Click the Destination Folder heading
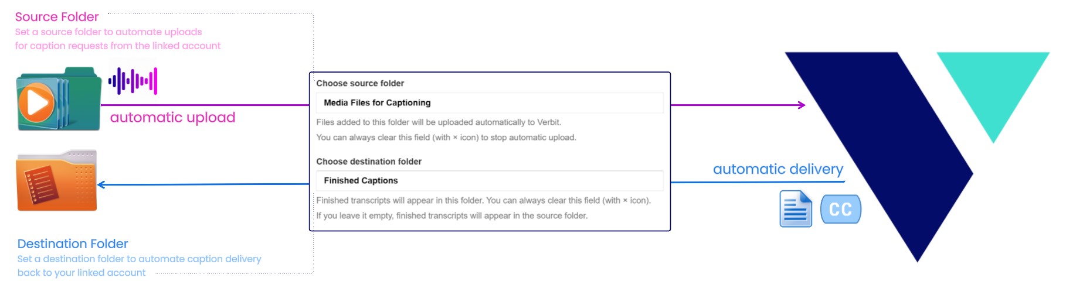The height and width of the screenshot is (288, 1073). coord(73,244)
